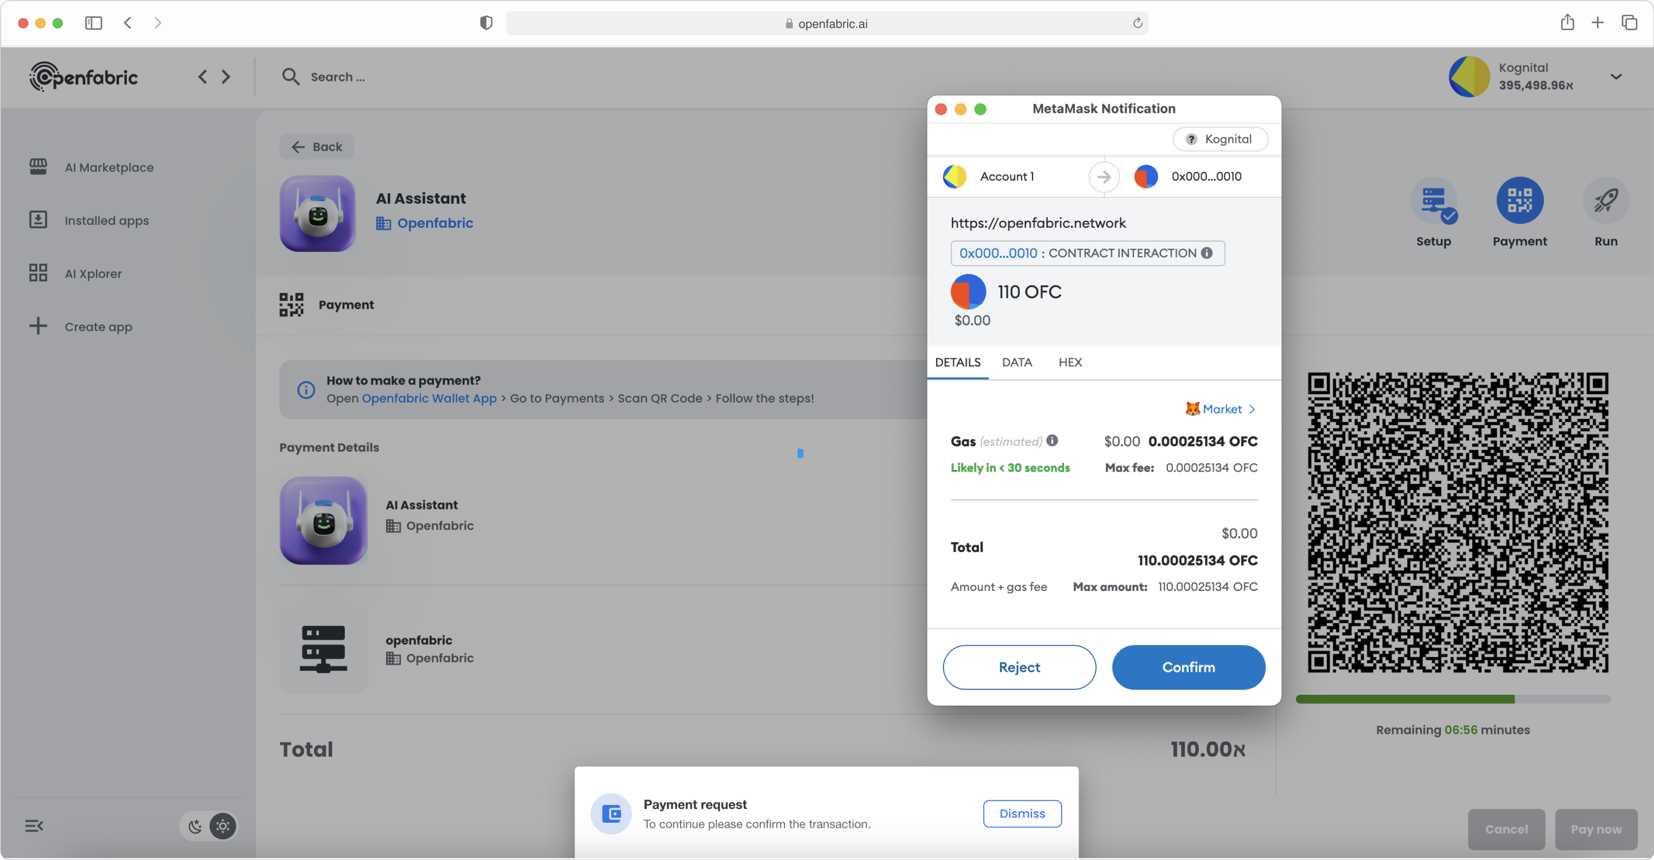Expand the Kognital account dropdown arrow

coord(1616,77)
